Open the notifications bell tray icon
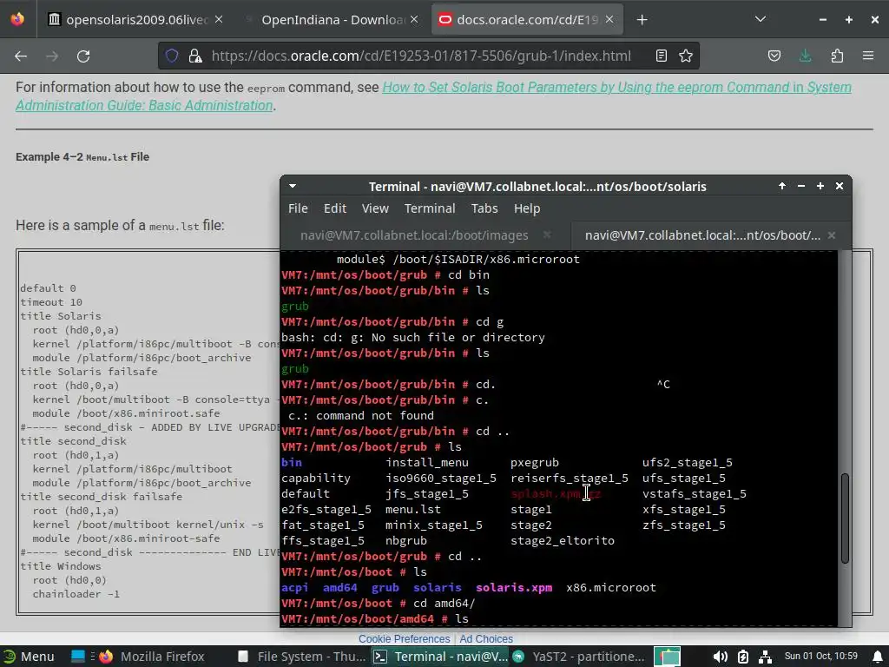Screen dimensions: 889x667 pyautogui.click(x=877, y=657)
